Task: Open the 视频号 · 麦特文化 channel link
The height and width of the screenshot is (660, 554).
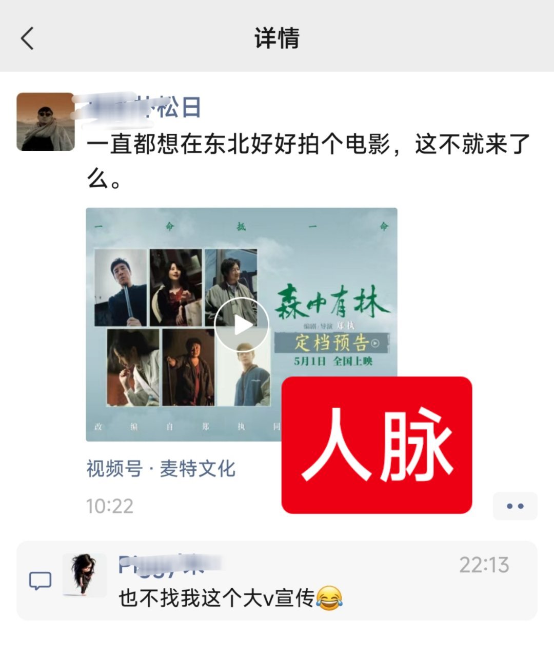Action: (x=161, y=469)
